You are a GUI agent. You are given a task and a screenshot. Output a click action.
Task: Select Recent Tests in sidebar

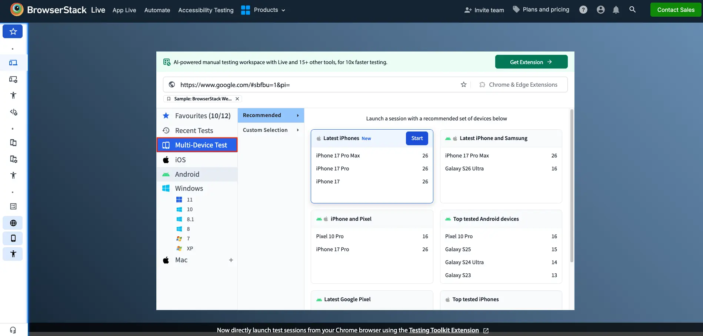pos(197,130)
